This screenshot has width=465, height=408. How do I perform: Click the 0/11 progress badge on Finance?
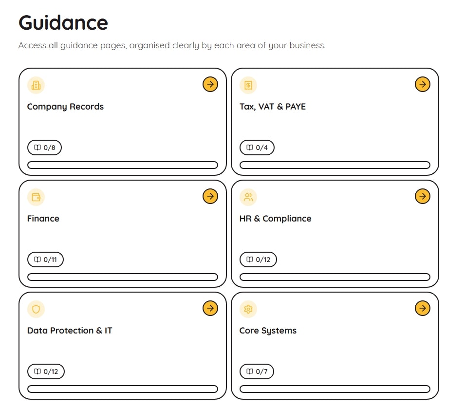[45, 259]
